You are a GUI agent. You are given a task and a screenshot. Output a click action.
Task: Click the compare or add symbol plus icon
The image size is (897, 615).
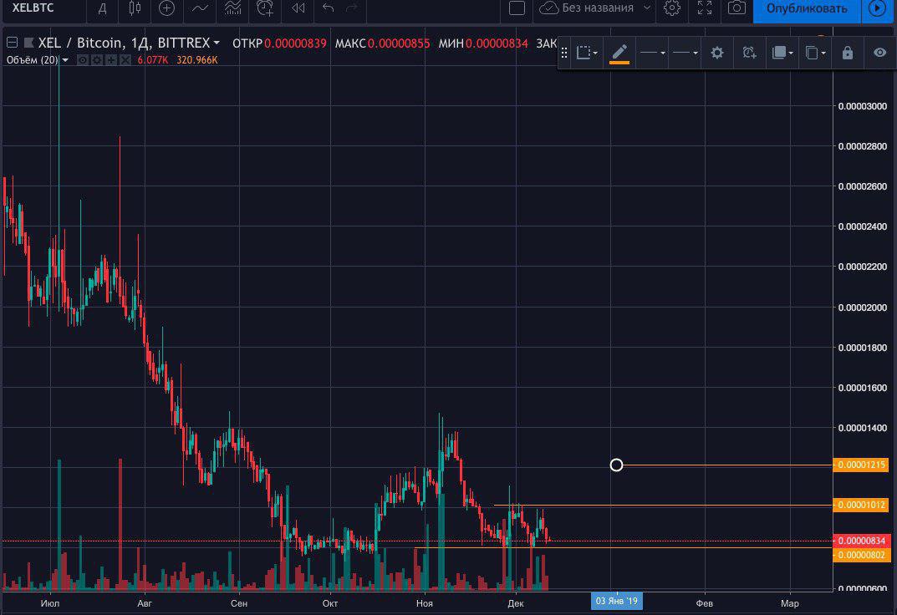coord(166,8)
